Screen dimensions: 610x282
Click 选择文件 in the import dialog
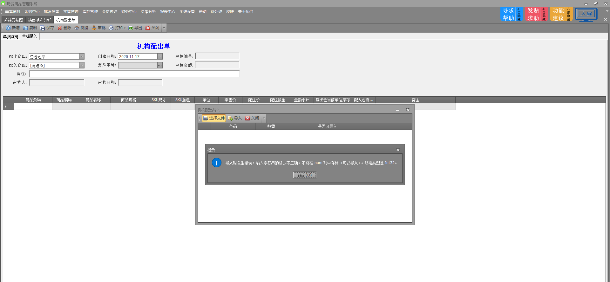pyautogui.click(x=214, y=118)
